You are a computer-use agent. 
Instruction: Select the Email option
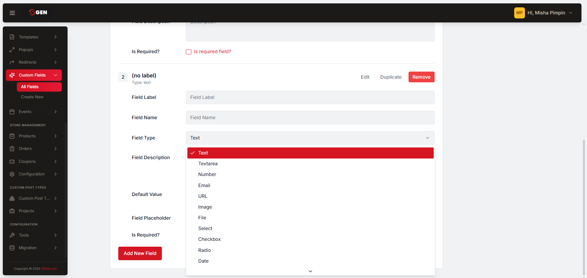point(310,186)
